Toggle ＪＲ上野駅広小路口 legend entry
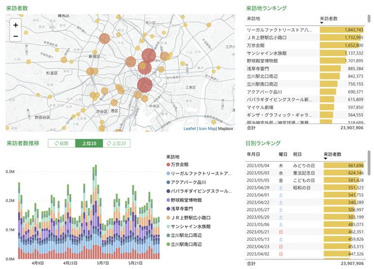Viewport: 374px width, 269px height. coord(188,217)
